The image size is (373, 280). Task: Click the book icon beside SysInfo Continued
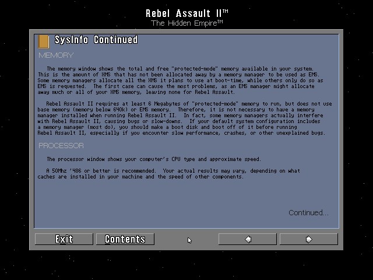coord(44,41)
